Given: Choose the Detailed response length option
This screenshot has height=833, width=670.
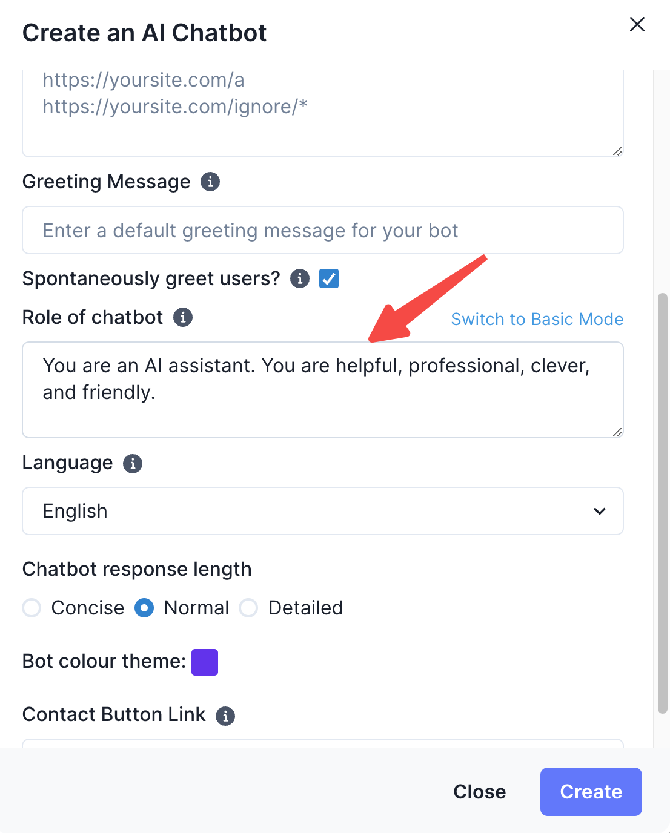Looking at the screenshot, I should [x=248, y=608].
